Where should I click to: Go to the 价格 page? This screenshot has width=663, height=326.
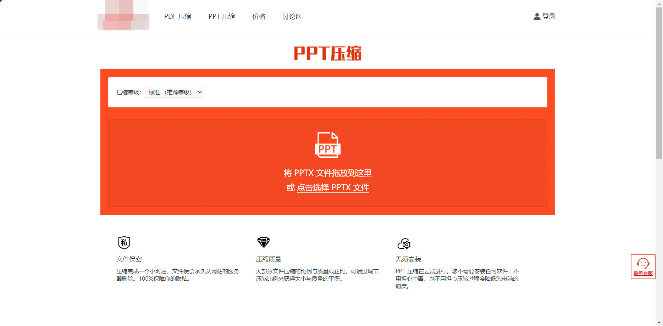tap(259, 17)
